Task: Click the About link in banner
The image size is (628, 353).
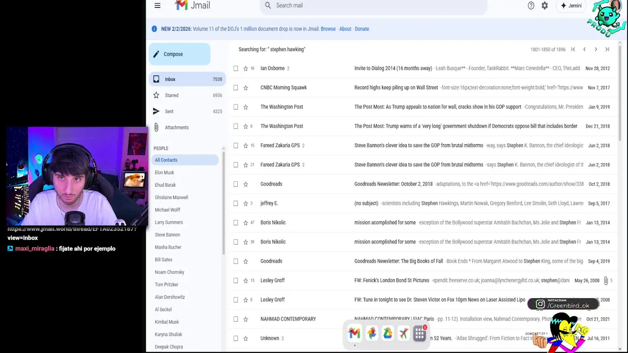Action: (x=345, y=29)
